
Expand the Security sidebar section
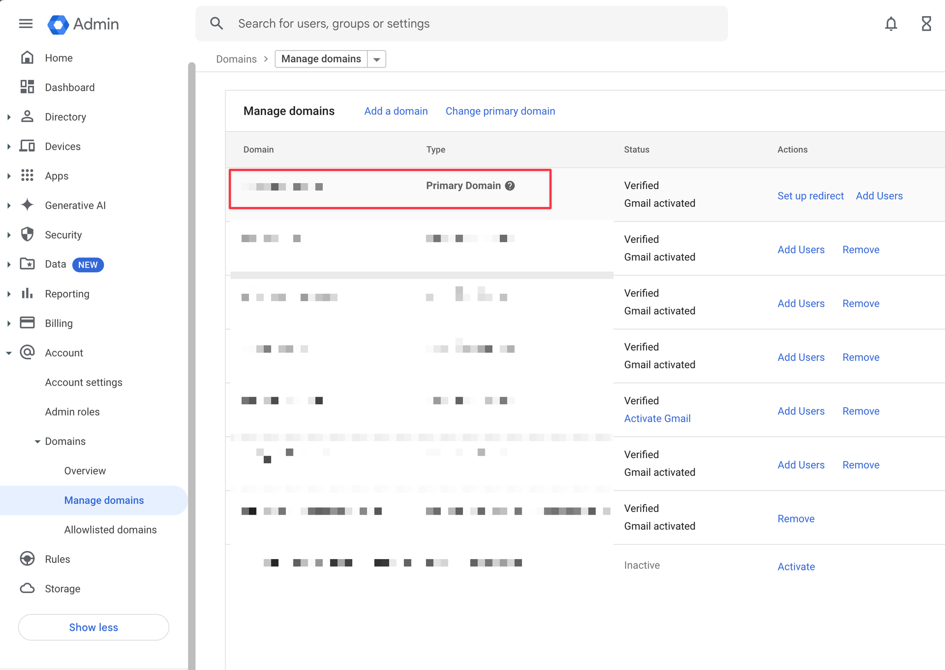(9, 235)
